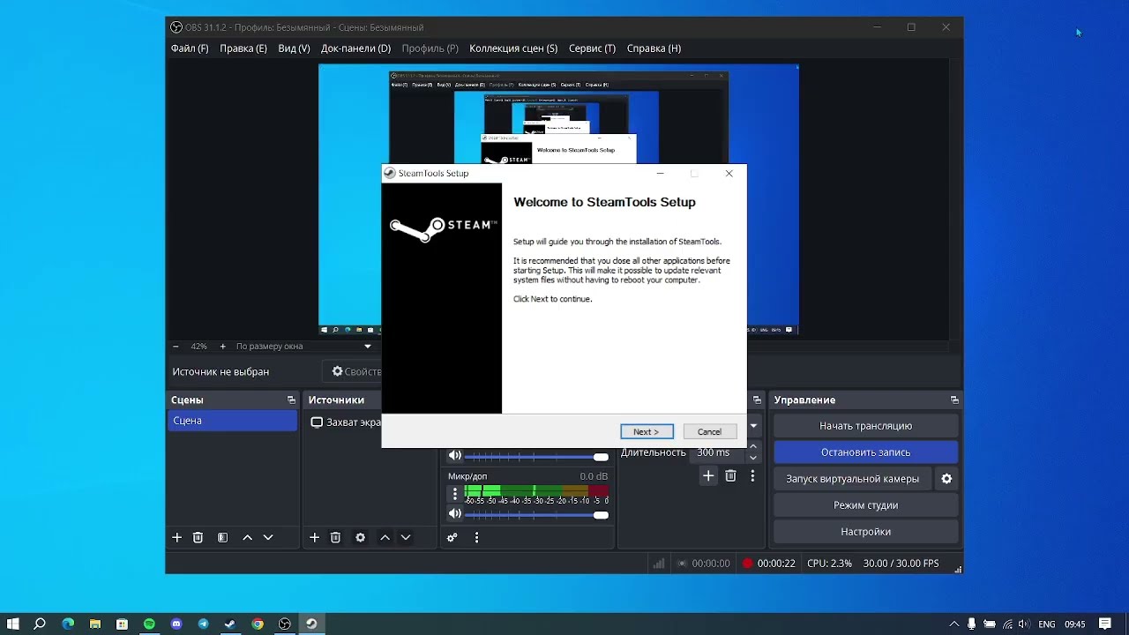Open Discord from the Windows taskbar
Viewport: 1129px width, 635px height.
176,624
